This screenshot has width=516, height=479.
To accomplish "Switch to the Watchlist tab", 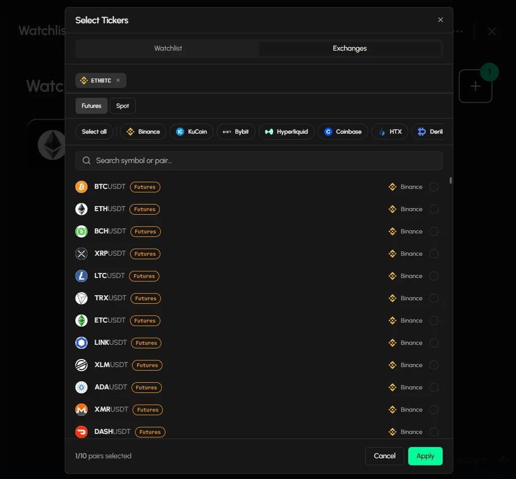I will 168,49.
